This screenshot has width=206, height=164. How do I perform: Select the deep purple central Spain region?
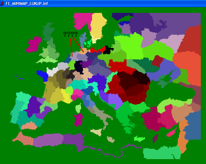point(34,106)
